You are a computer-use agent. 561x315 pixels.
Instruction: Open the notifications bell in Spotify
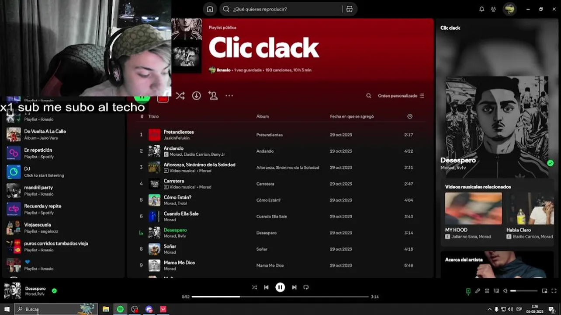pyautogui.click(x=481, y=9)
